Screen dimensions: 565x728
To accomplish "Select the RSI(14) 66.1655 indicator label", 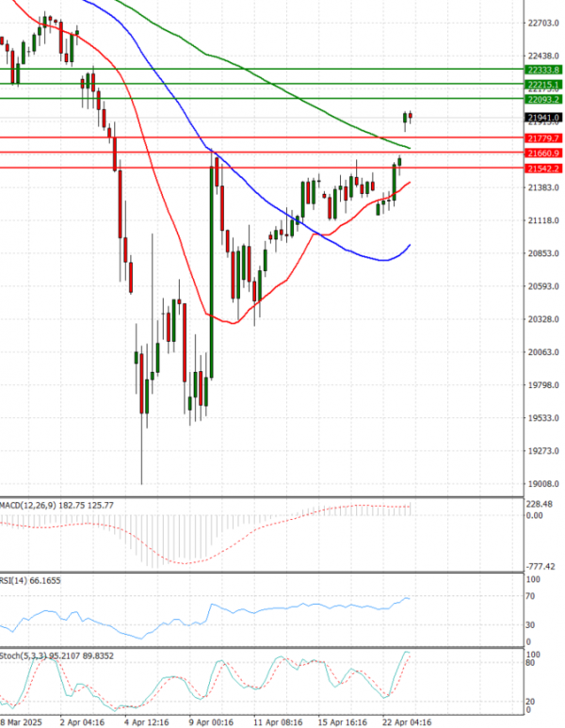I will (30, 580).
